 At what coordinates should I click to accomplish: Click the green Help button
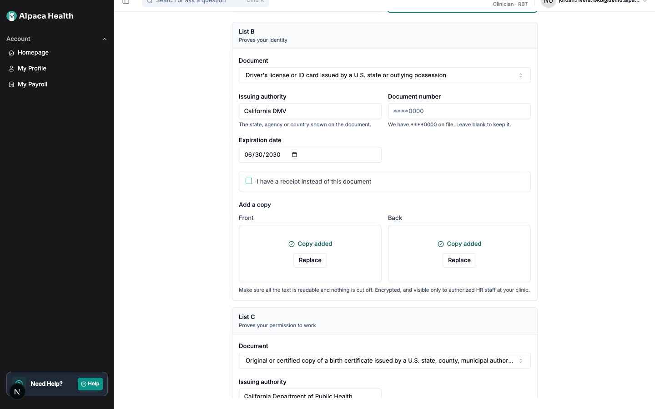[90, 384]
